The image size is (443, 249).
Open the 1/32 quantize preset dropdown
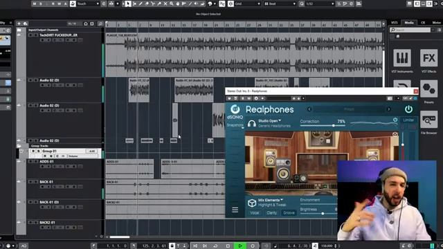(320, 3)
